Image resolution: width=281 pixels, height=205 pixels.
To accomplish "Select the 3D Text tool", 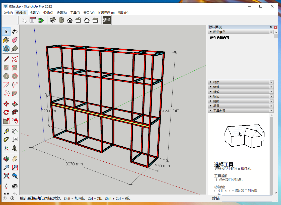I will click(x=15, y=148).
